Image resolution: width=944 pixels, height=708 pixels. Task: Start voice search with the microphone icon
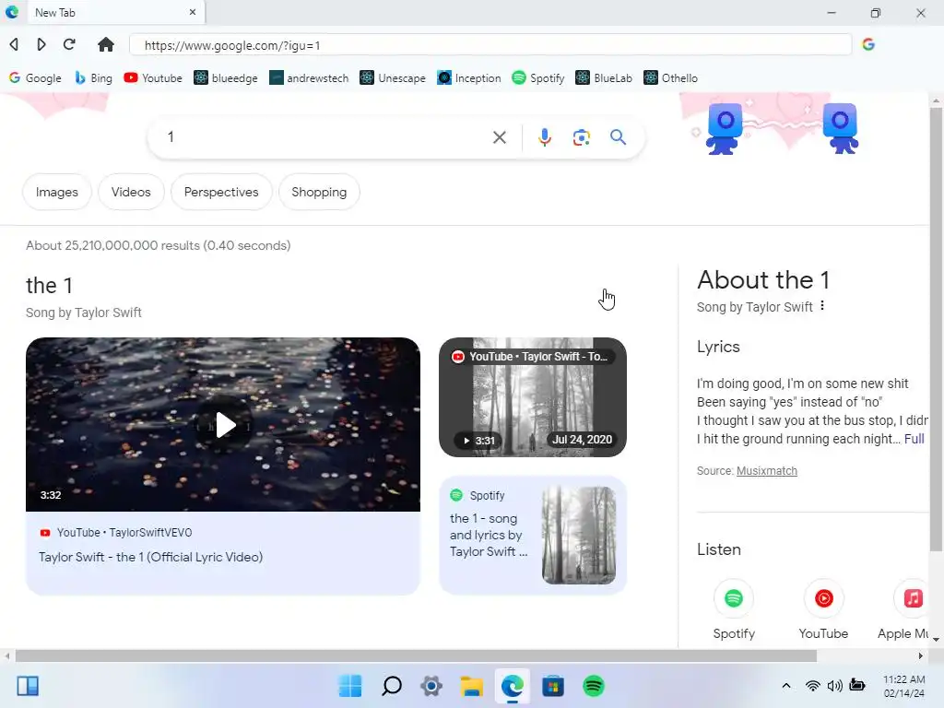coord(544,137)
